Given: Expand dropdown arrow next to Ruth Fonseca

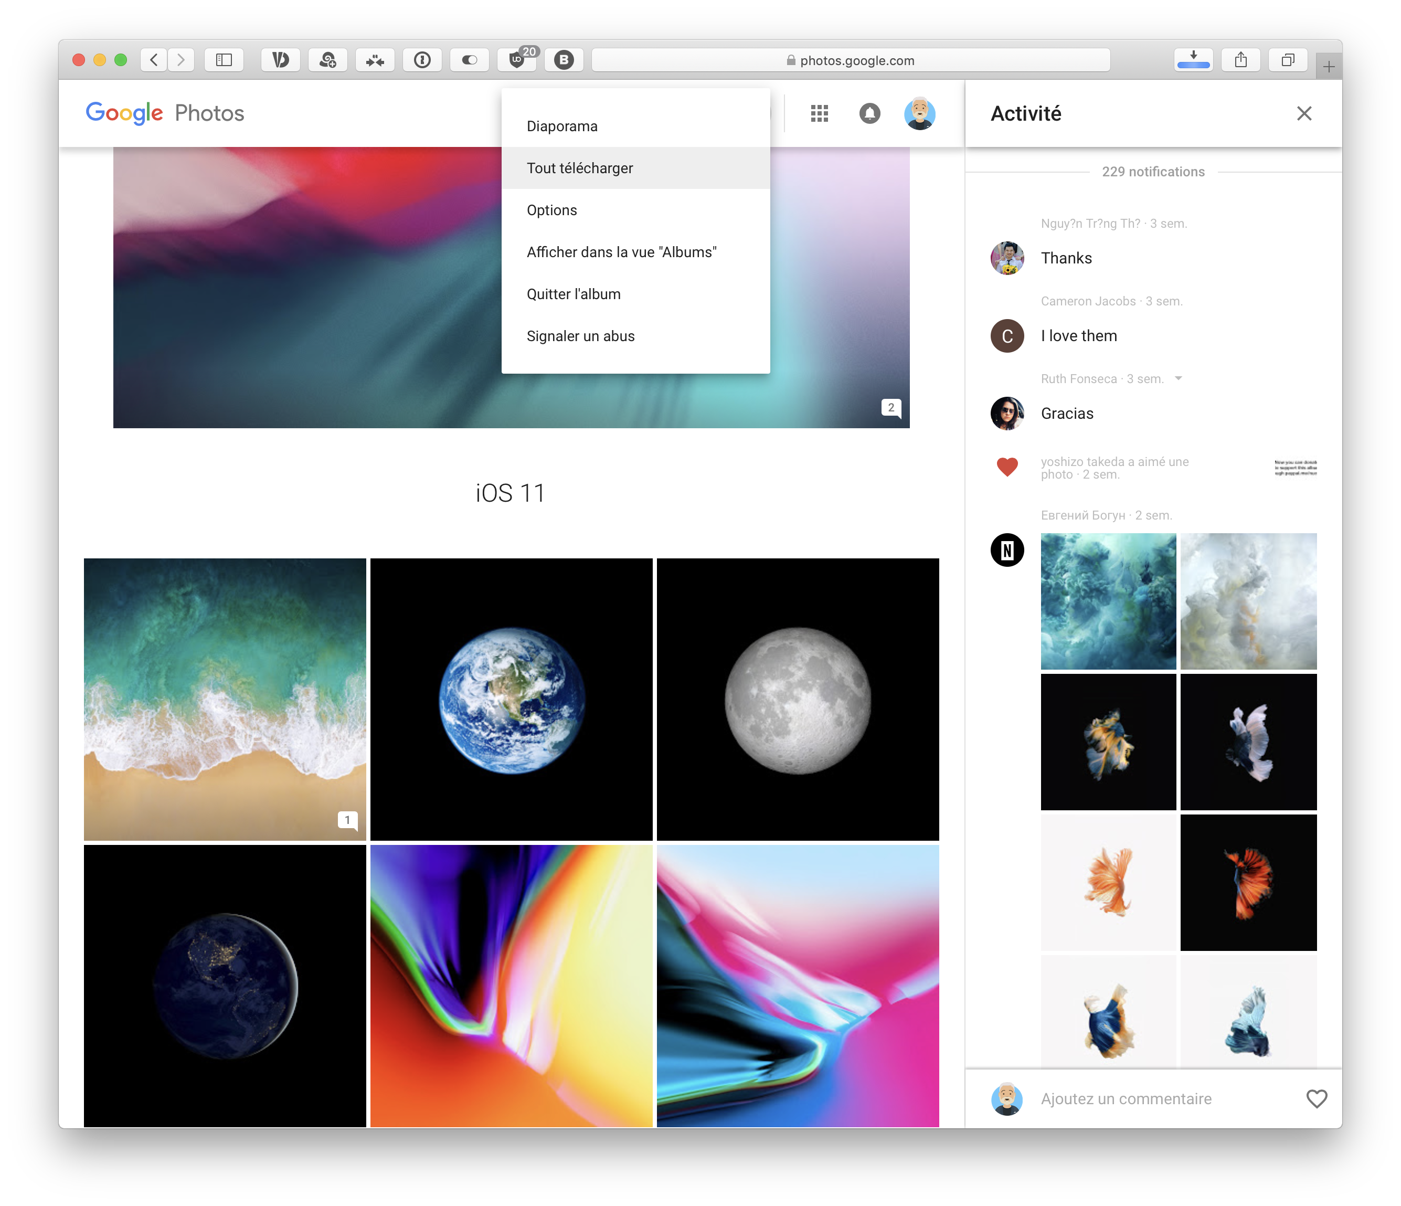Looking at the screenshot, I should (x=1179, y=379).
